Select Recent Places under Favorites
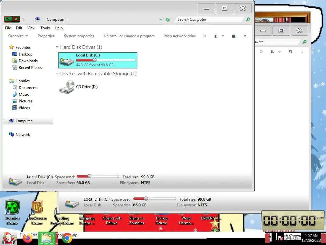The height and width of the screenshot is (245, 326). [30, 68]
